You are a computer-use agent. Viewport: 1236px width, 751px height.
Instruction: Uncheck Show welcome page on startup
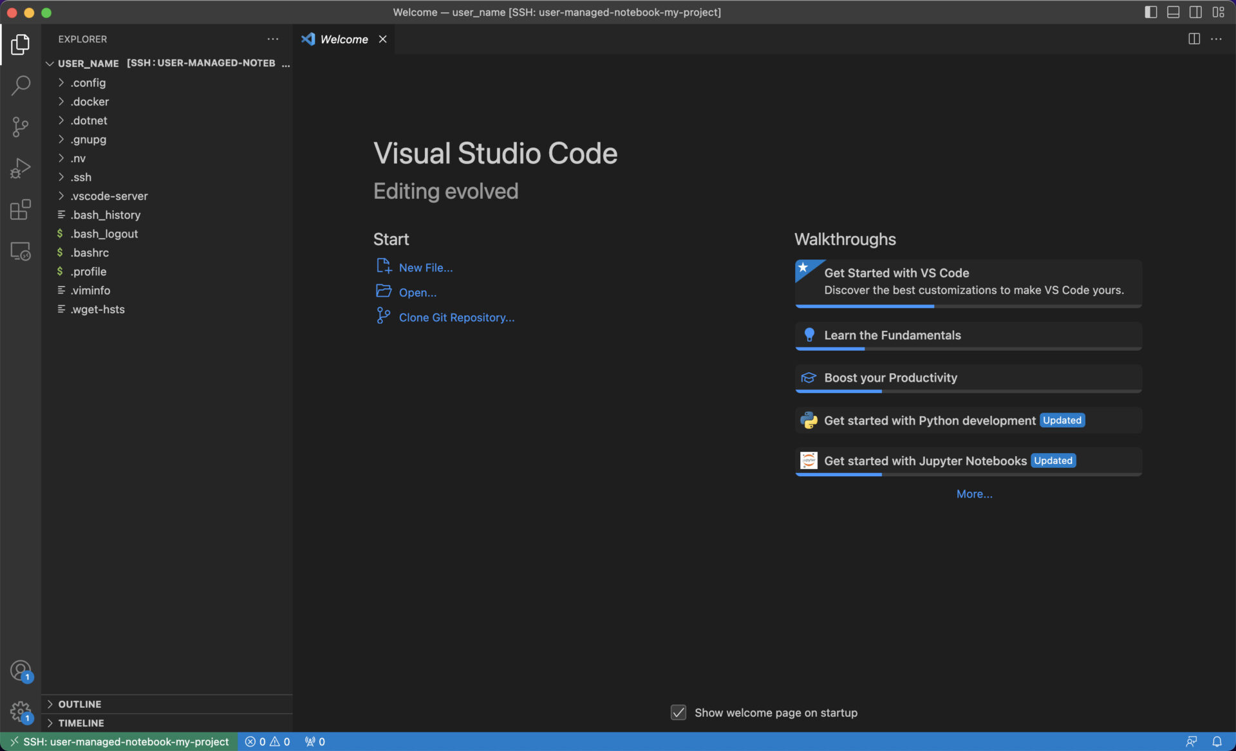coord(679,712)
